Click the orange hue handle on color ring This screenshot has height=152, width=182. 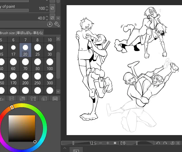click(x=12, y=107)
